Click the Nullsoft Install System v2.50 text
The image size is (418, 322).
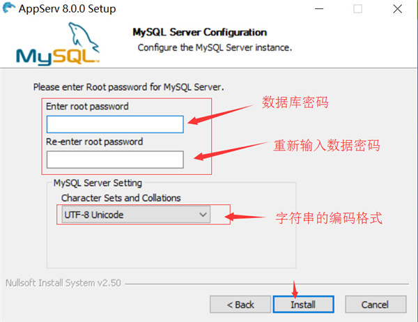click(x=64, y=284)
